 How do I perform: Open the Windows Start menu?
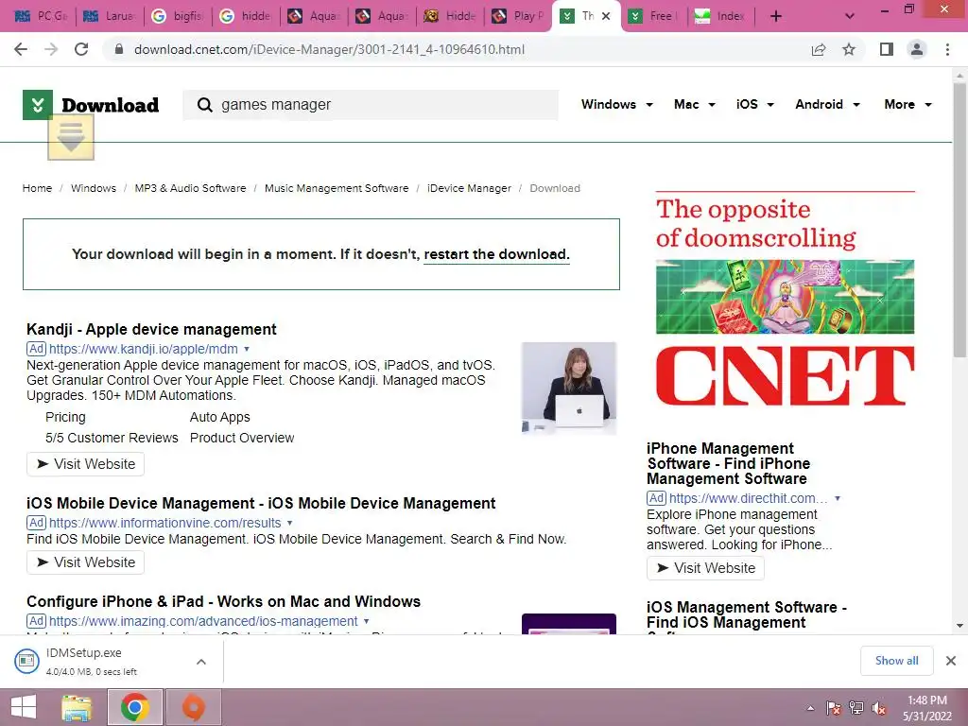click(24, 707)
